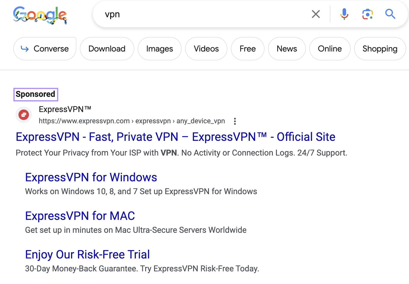Click the search magnifying glass icon
Screen dimensions: 409x284
[x=390, y=14]
